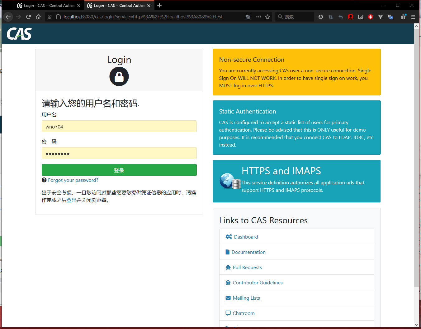421x329 pixels.
Task: Click the screenshot crop toolbar icon
Action: 331,17
